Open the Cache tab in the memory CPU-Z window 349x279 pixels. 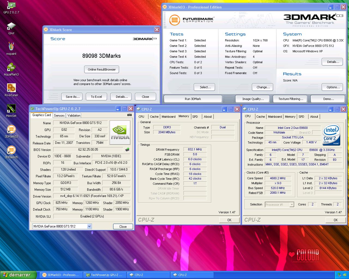point(154,117)
